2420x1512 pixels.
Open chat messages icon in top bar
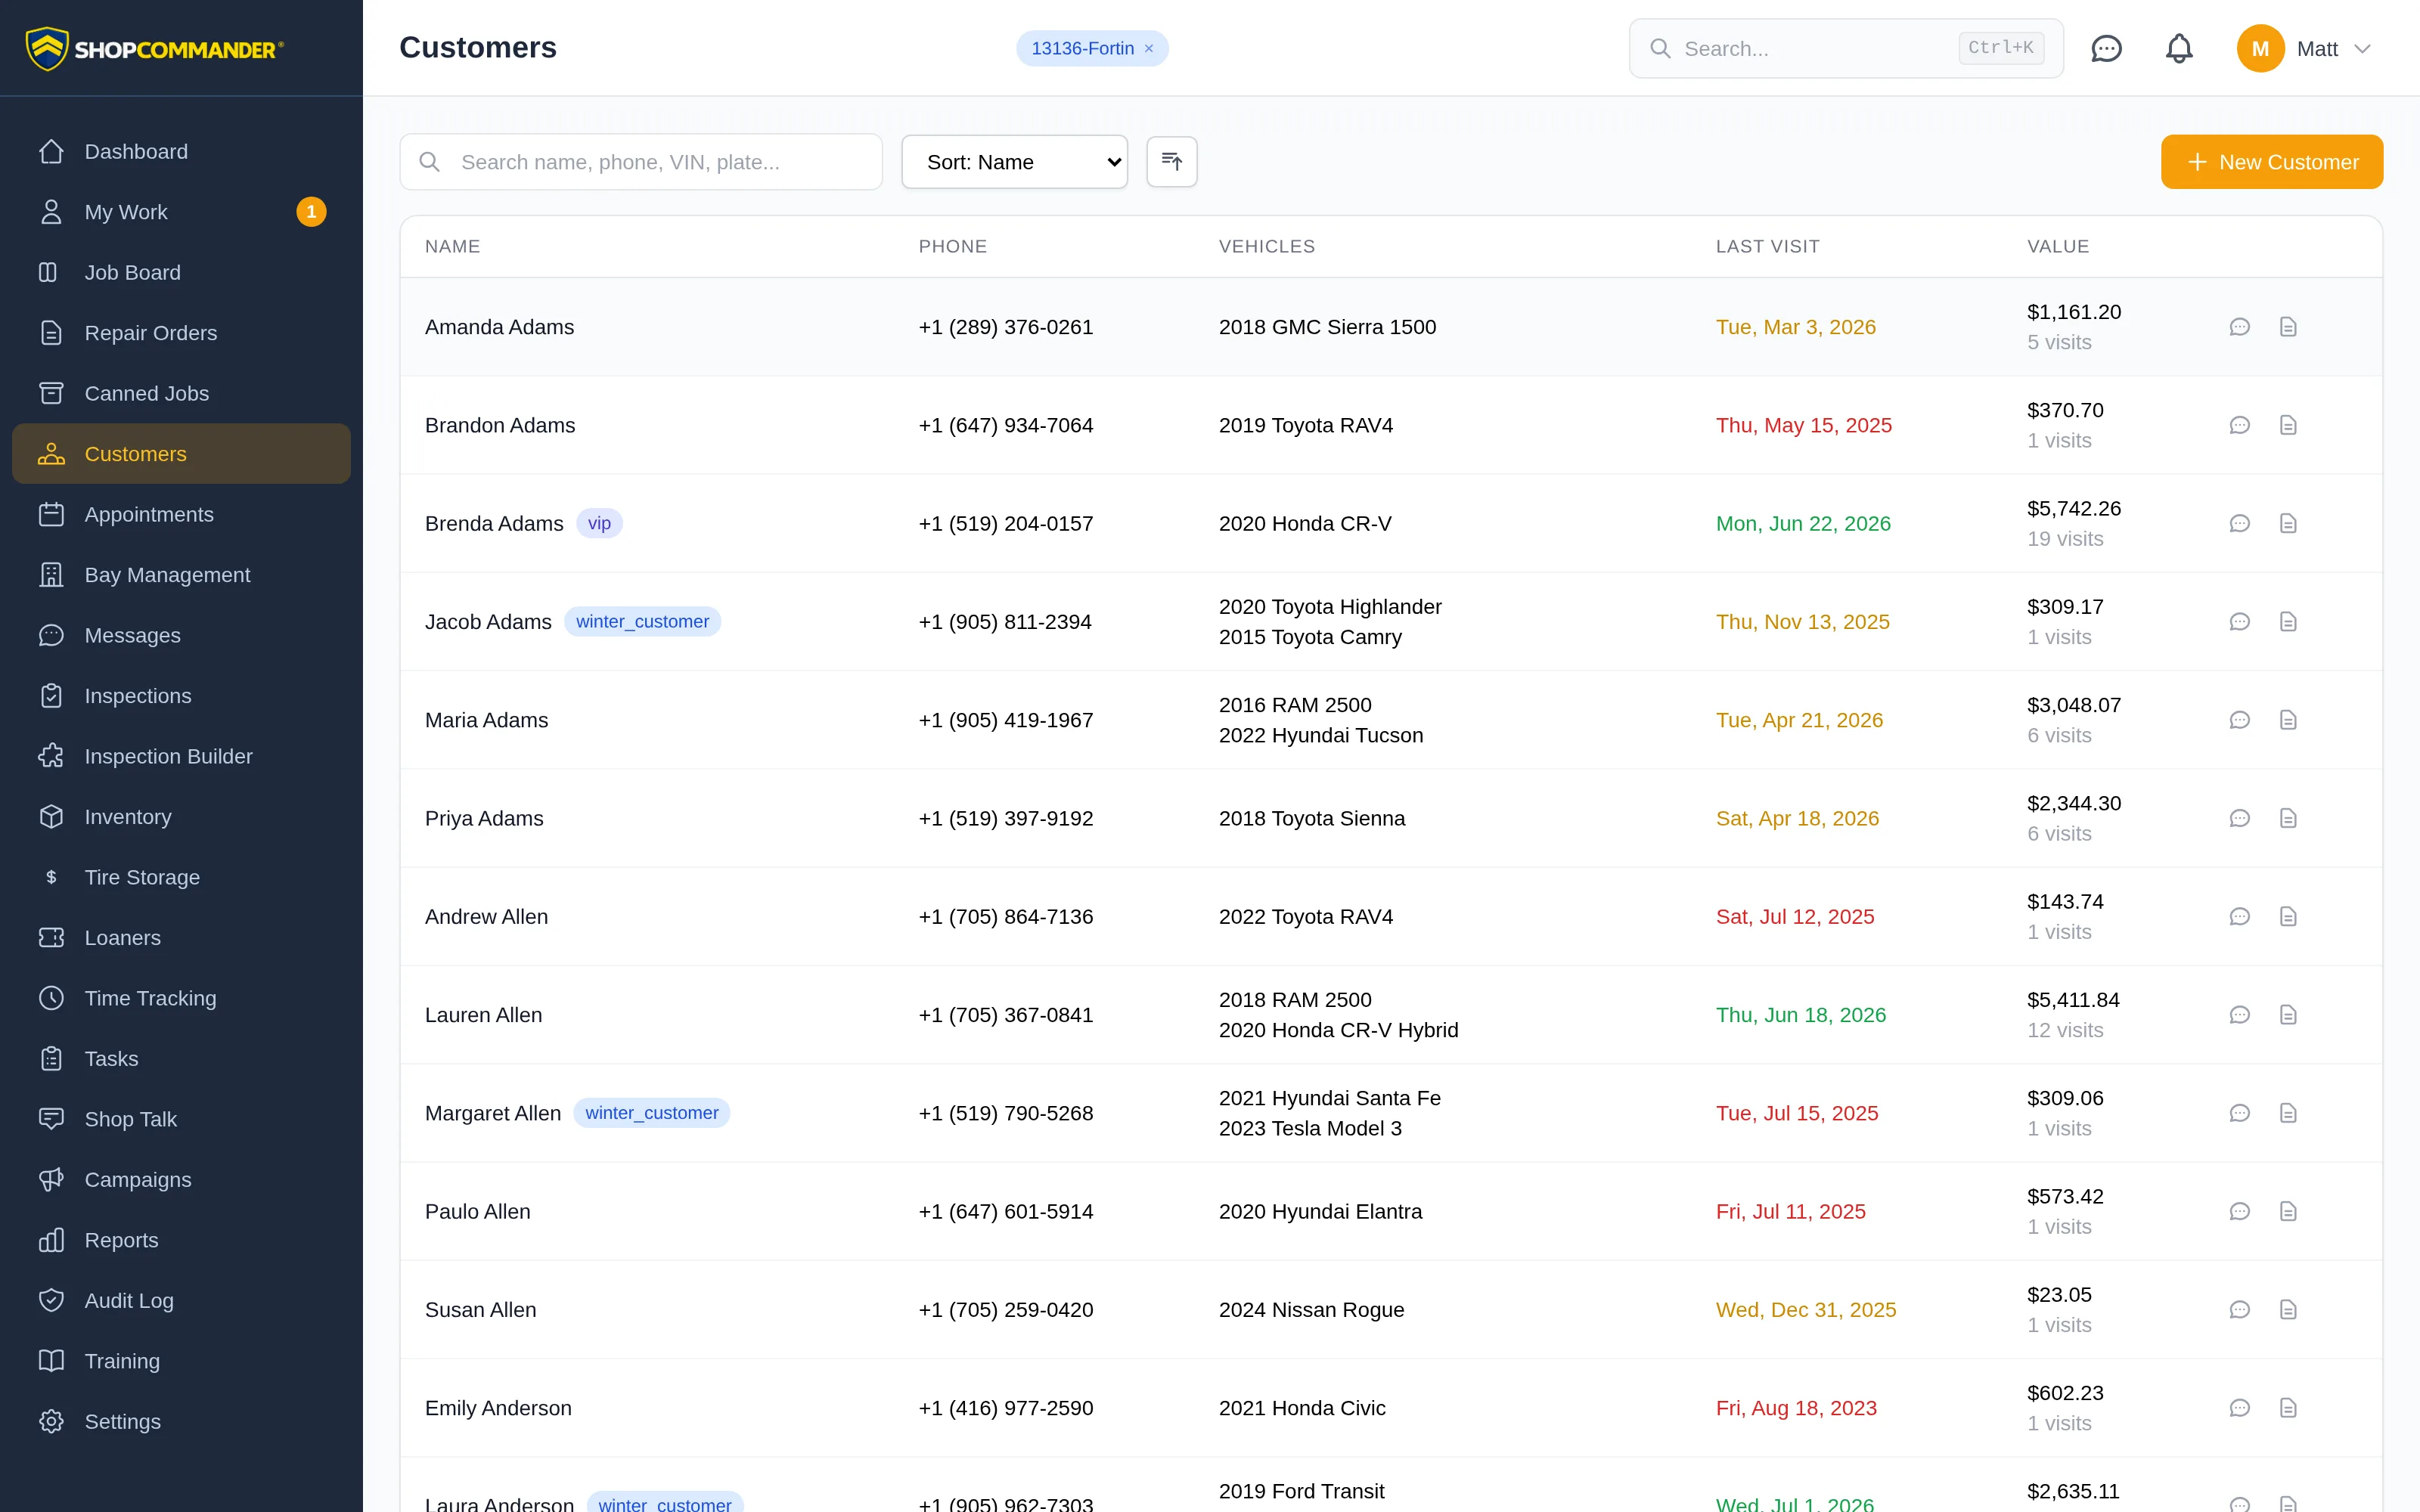click(x=2106, y=48)
